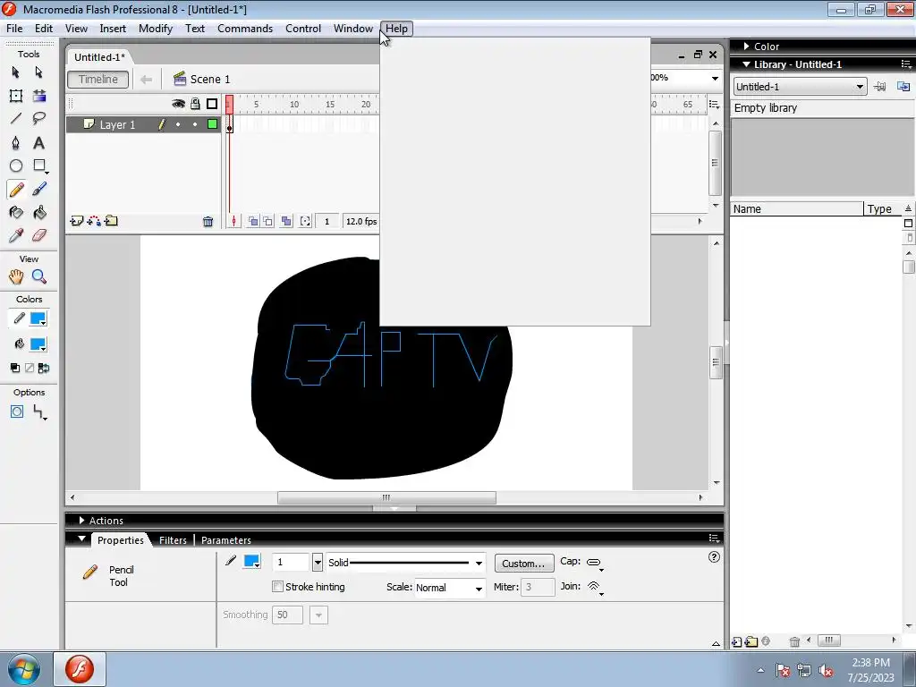916x687 pixels.
Task: Click the fill color swatch in toolbox
Action: point(38,344)
